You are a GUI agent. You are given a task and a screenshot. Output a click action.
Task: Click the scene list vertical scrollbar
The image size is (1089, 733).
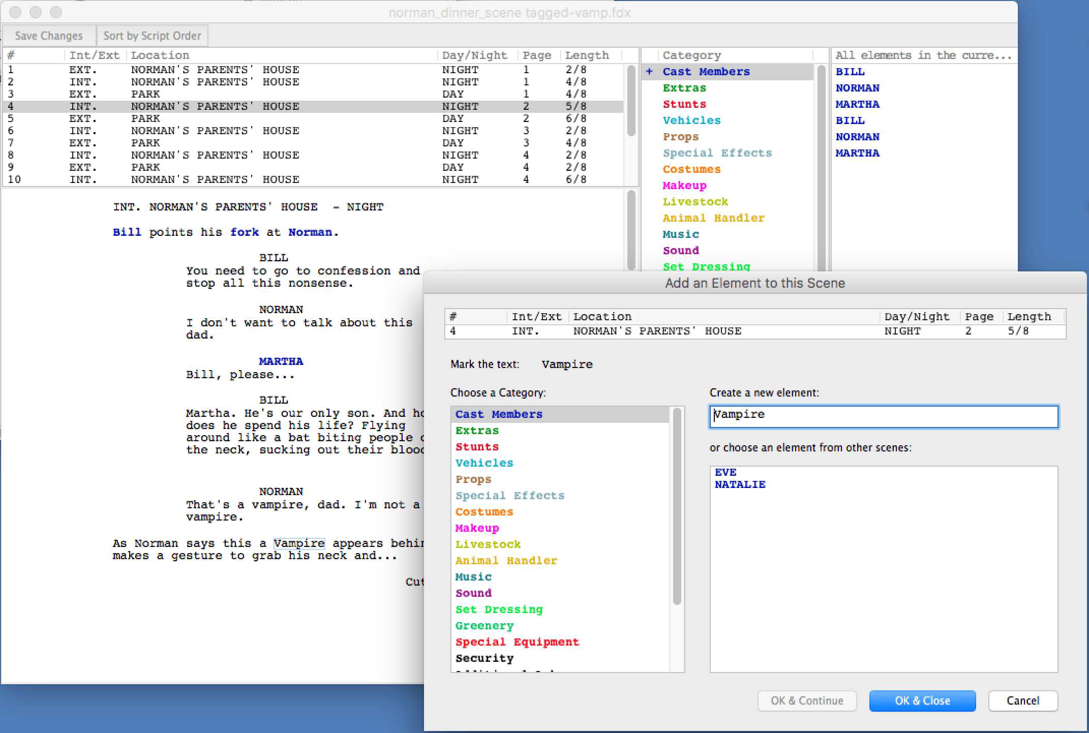631,102
